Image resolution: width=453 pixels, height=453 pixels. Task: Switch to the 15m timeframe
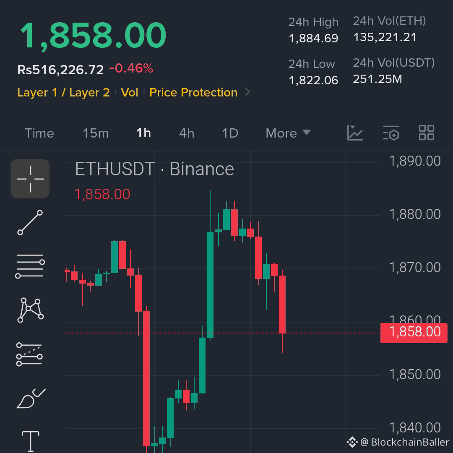tap(96, 133)
